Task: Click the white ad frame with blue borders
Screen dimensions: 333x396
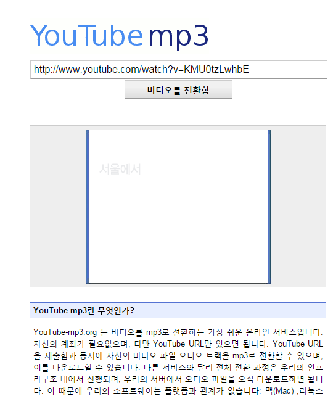Action: pos(178,207)
